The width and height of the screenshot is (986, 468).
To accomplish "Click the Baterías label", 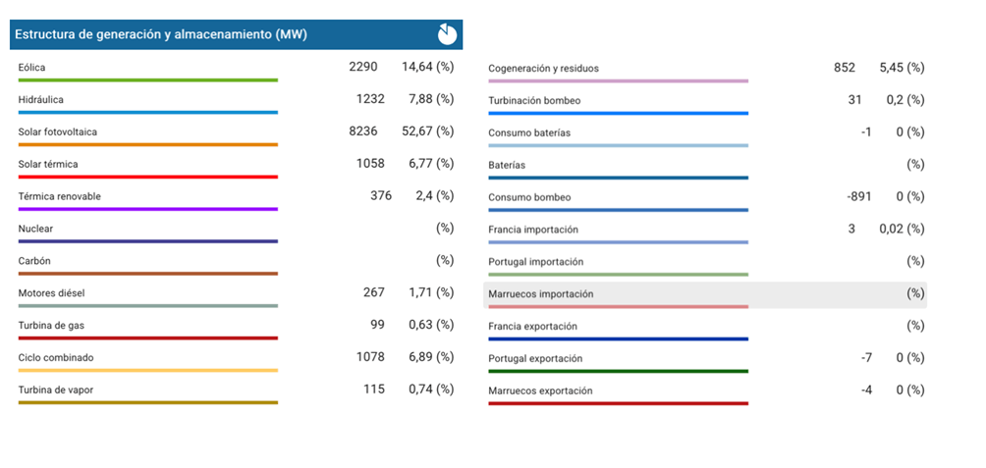I will point(507,165).
